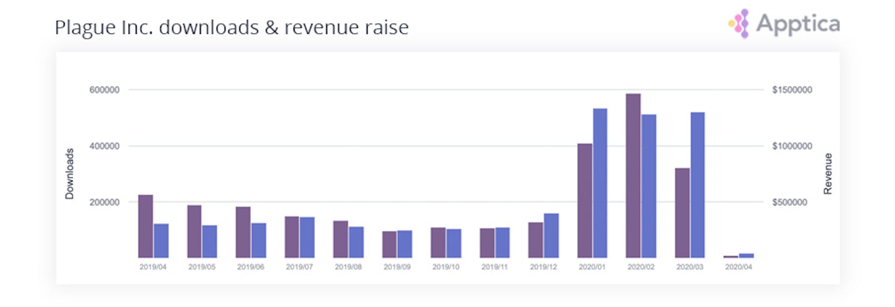The image size is (895, 307).
Task: Select the 2019/04 blue revenue bar
Action: tap(161, 241)
